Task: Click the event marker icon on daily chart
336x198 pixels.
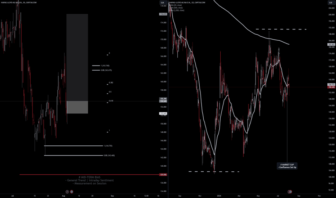Action: (290, 192)
